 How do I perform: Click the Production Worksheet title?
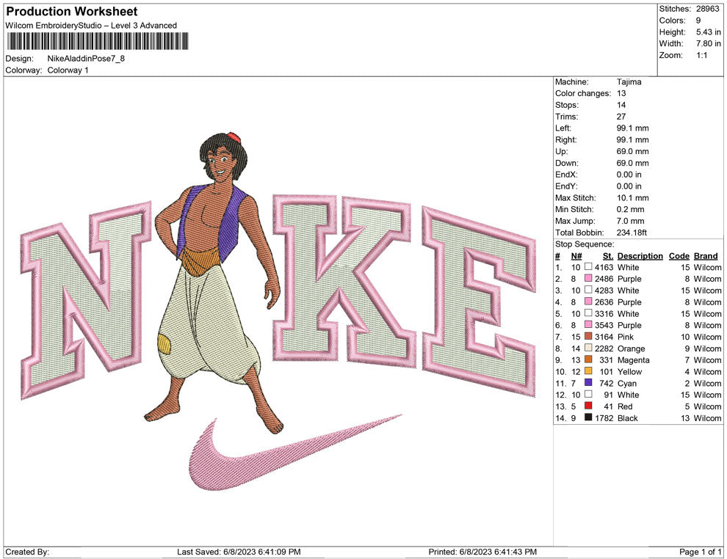(72, 12)
